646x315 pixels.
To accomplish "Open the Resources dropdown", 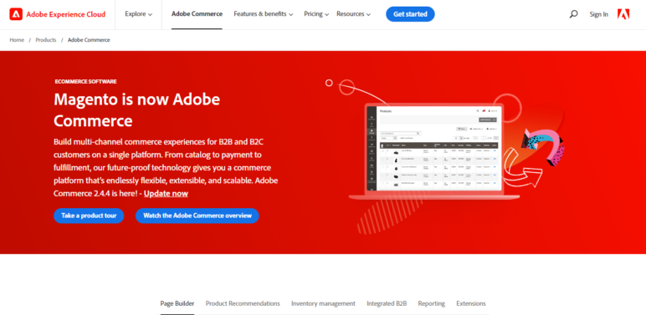I will (353, 14).
